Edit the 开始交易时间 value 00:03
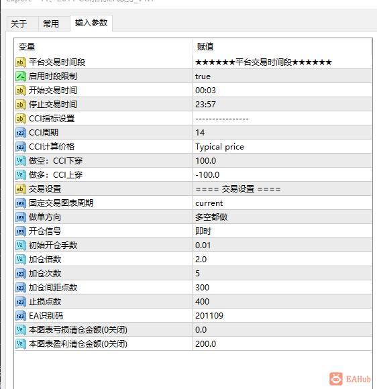 pos(282,91)
